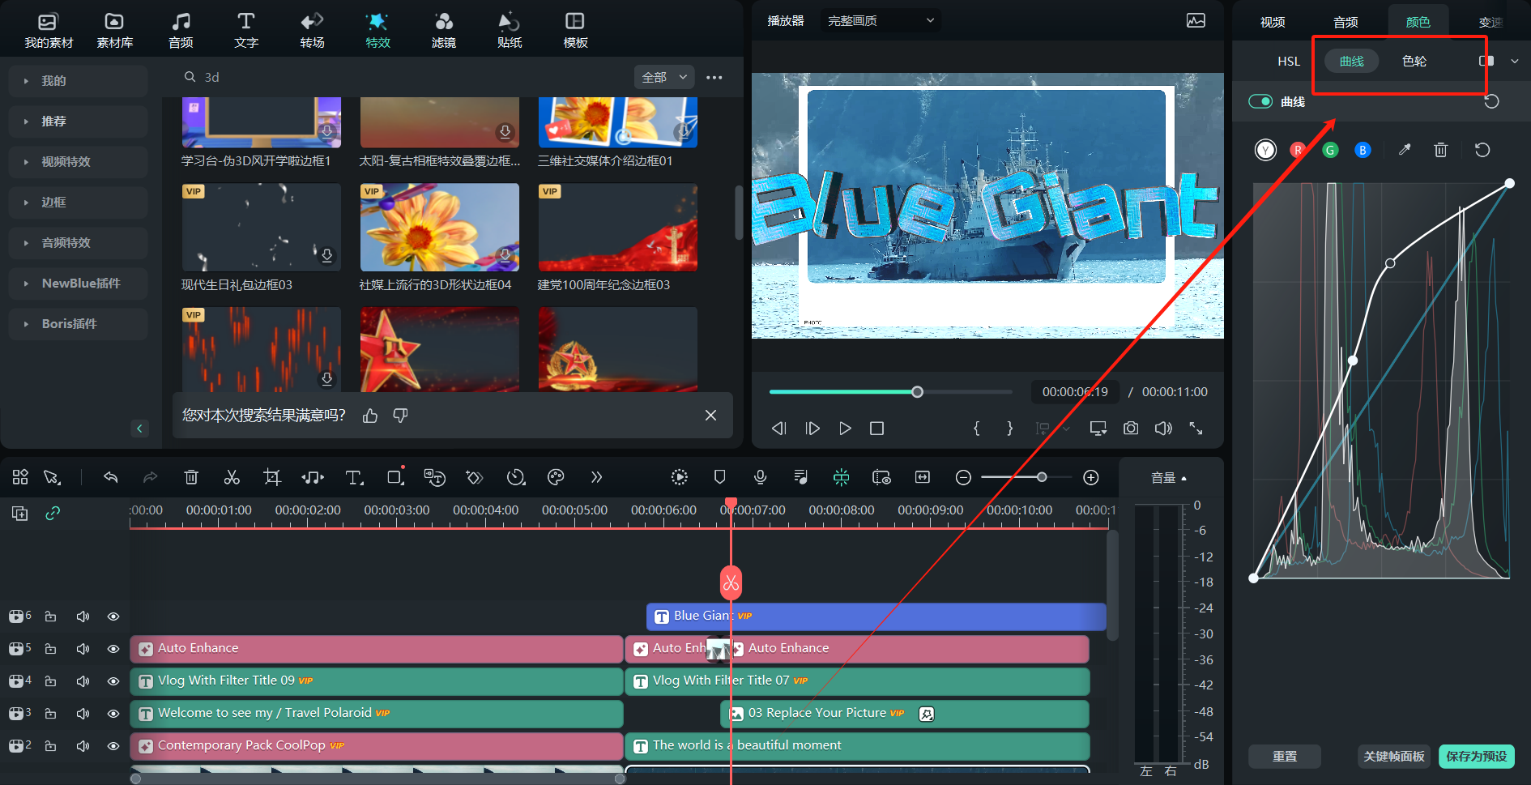Open the Stickers (贴纸) panel
1531x785 pixels.
(509, 30)
